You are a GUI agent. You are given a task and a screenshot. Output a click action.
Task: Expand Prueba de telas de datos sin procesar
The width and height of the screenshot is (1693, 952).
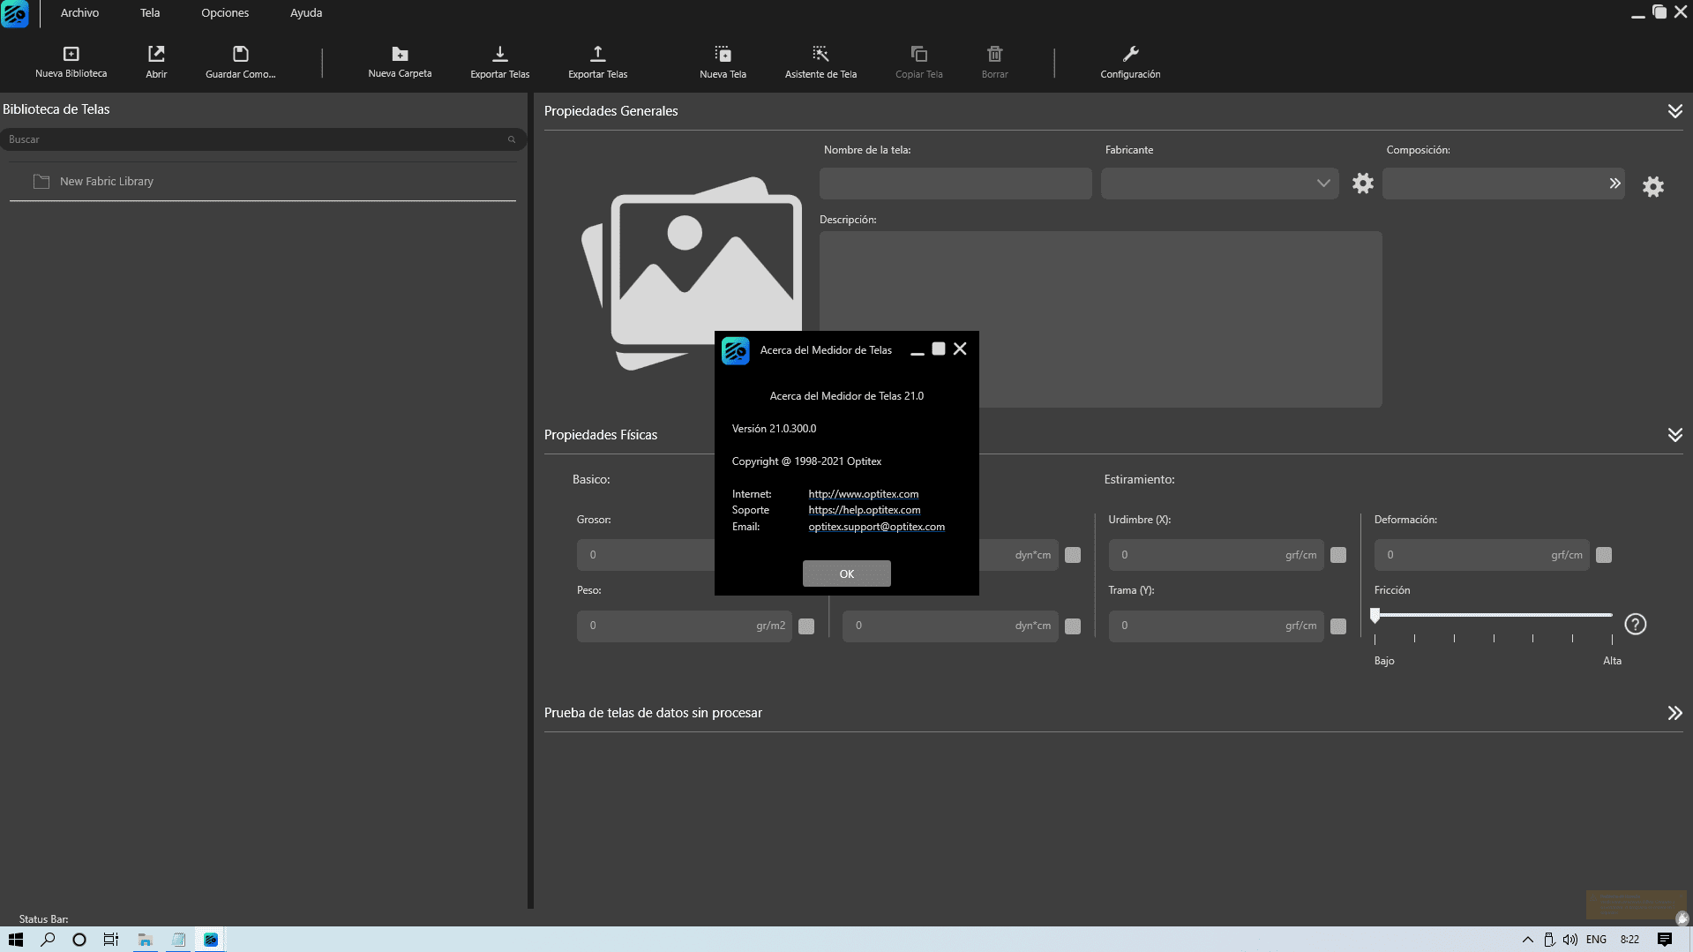tap(1674, 713)
